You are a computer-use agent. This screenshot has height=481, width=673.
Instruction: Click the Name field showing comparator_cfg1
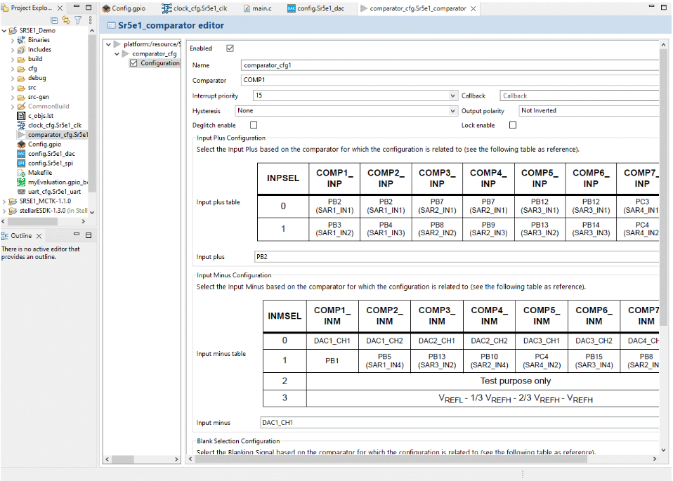351,65
